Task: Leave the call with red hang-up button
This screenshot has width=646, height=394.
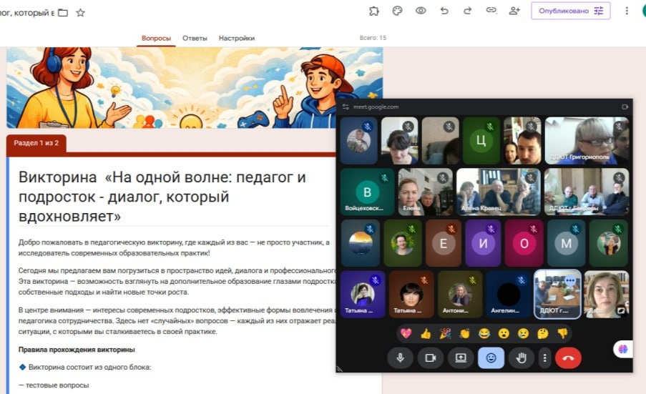Action: click(x=568, y=357)
